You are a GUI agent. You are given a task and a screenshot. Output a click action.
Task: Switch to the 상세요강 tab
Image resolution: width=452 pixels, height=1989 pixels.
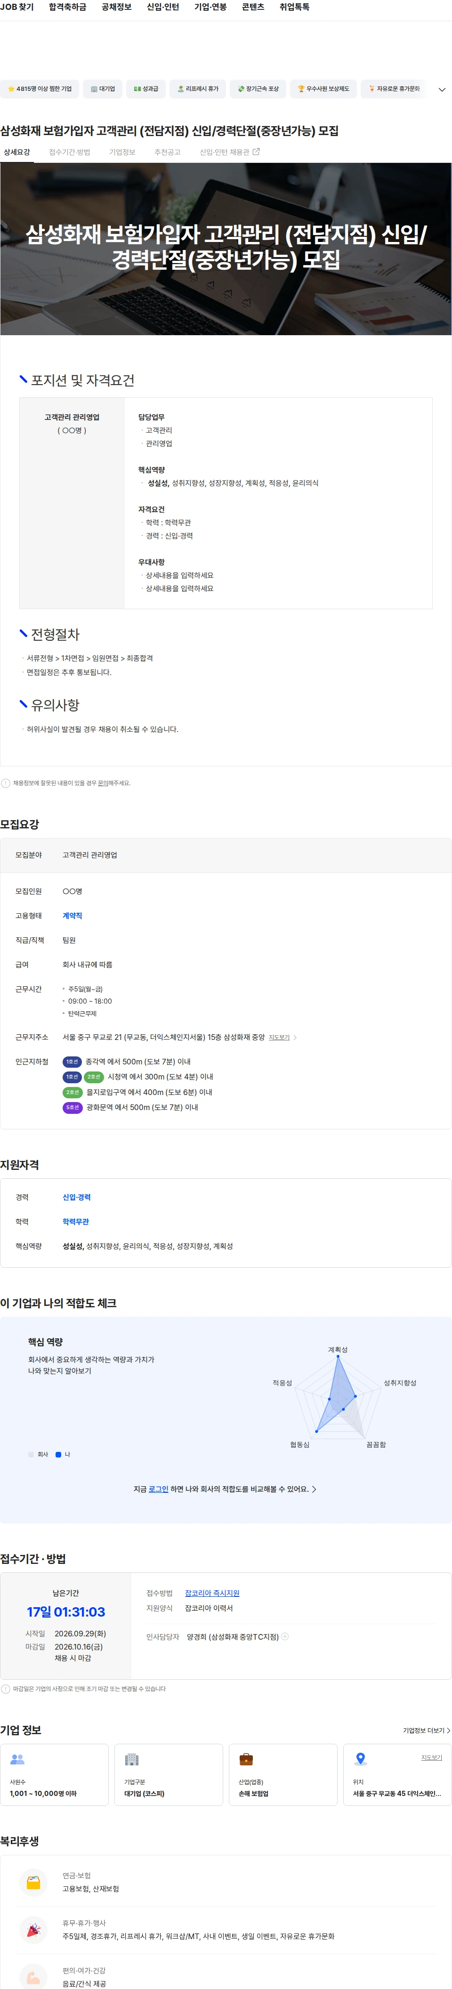17,152
